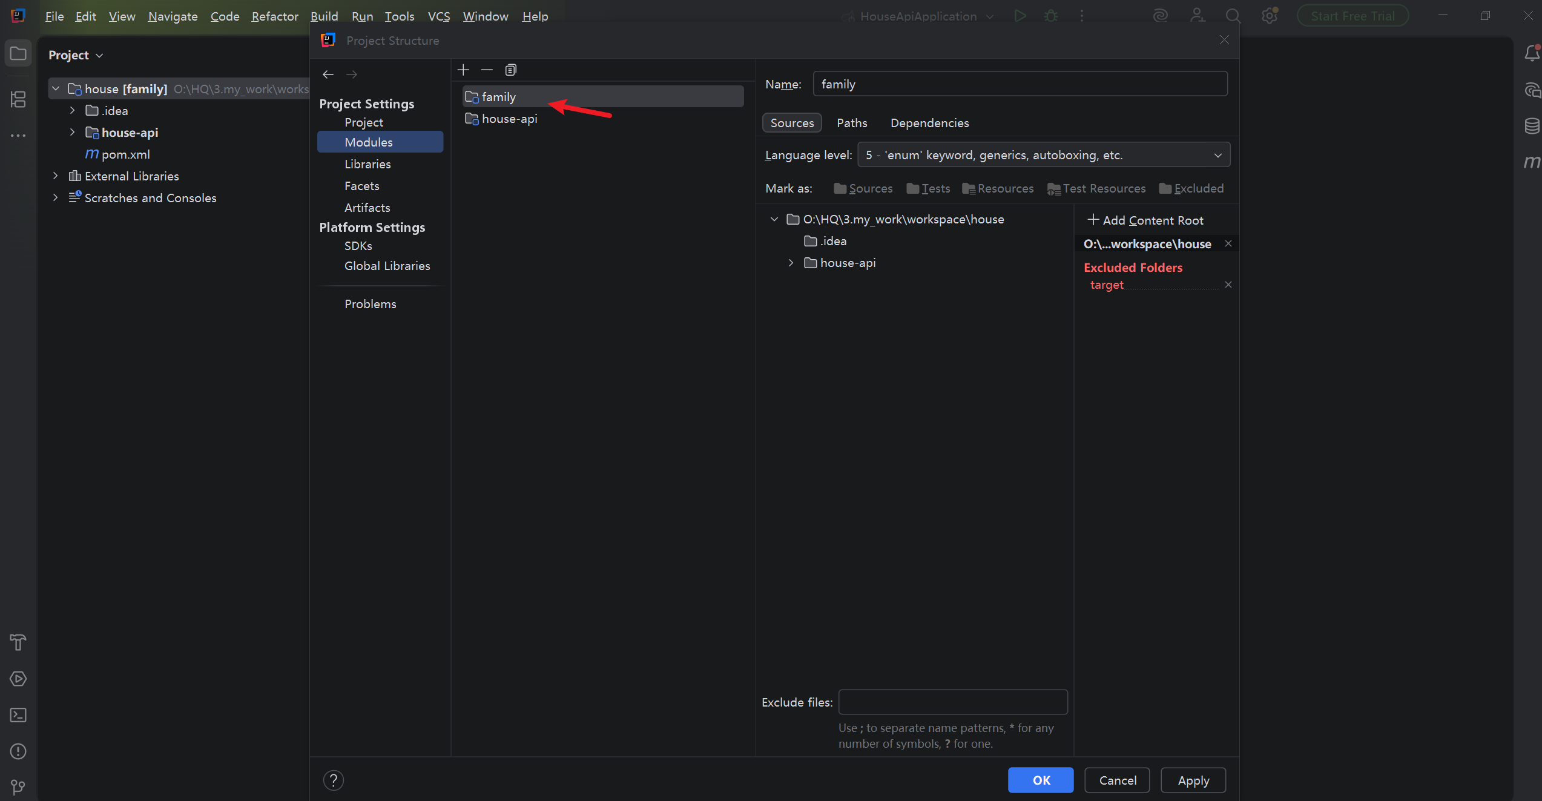
Task: Mark folder as Sources
Action: coord(863,189)
